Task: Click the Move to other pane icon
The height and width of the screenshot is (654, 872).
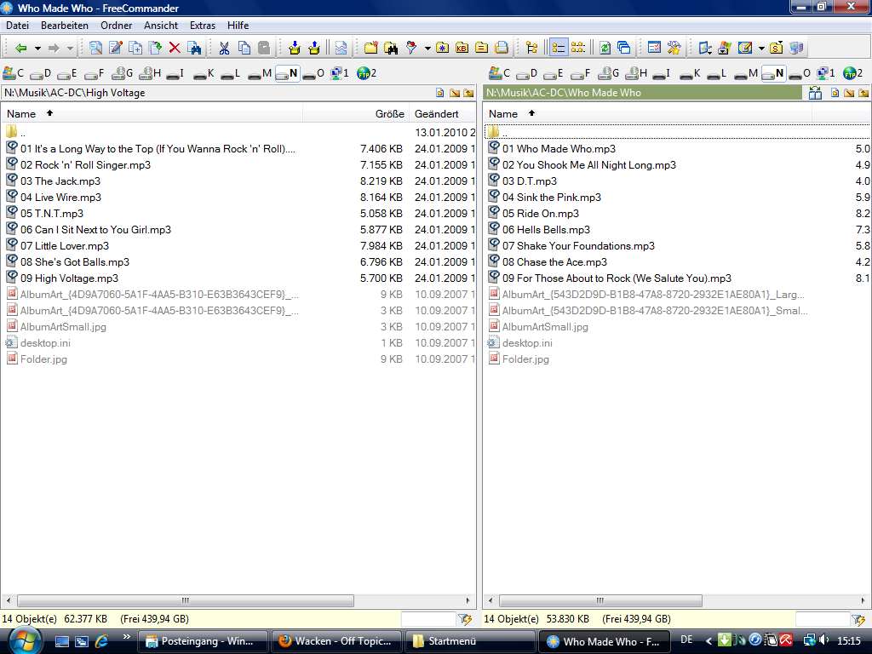Action: [156, 48]
